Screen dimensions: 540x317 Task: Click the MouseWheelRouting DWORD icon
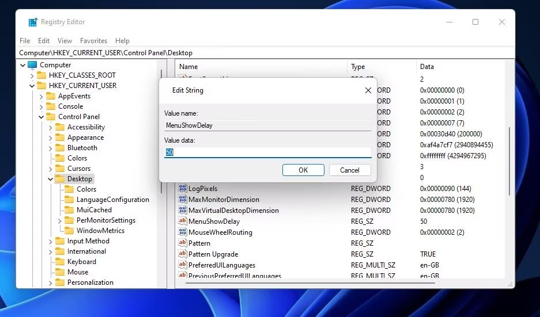(x=183, y=232)
